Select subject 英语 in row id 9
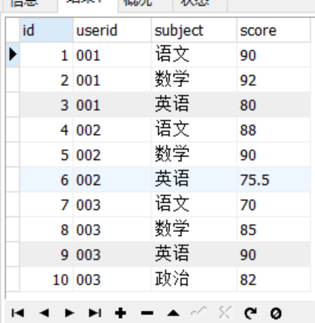 (x=194, y=254)
